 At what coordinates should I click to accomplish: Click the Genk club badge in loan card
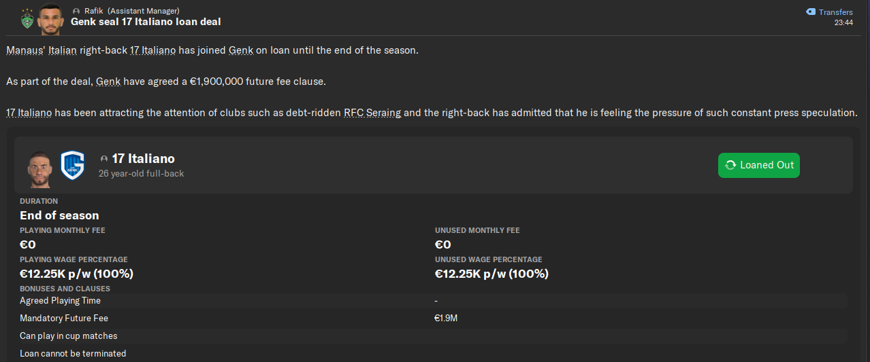pos(72,166)
